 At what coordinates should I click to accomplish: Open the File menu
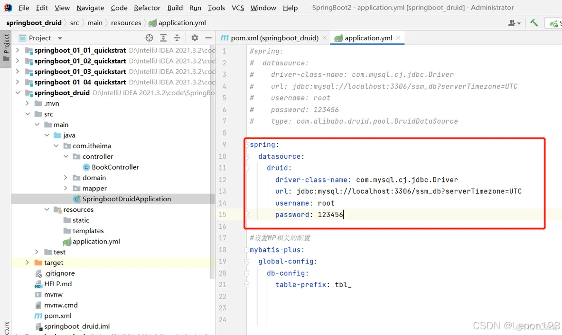[x=24, y=8]
